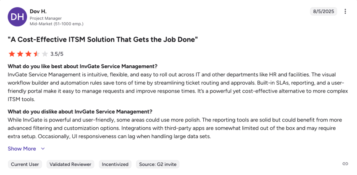Screen dimensions: 357x175
Task: Click the half-filled fourth star
Action: click(37, 54)
